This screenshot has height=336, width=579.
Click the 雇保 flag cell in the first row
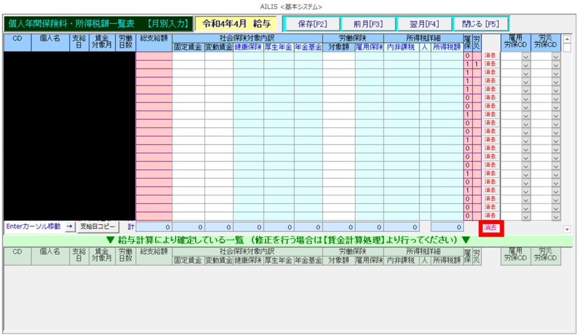(x=467, y=56)
